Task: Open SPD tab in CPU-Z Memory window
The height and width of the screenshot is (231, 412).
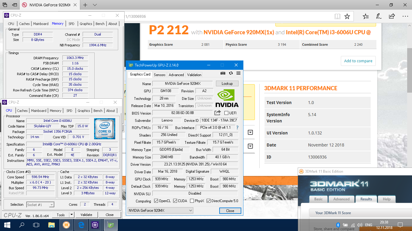Action: tap(71, 24)
